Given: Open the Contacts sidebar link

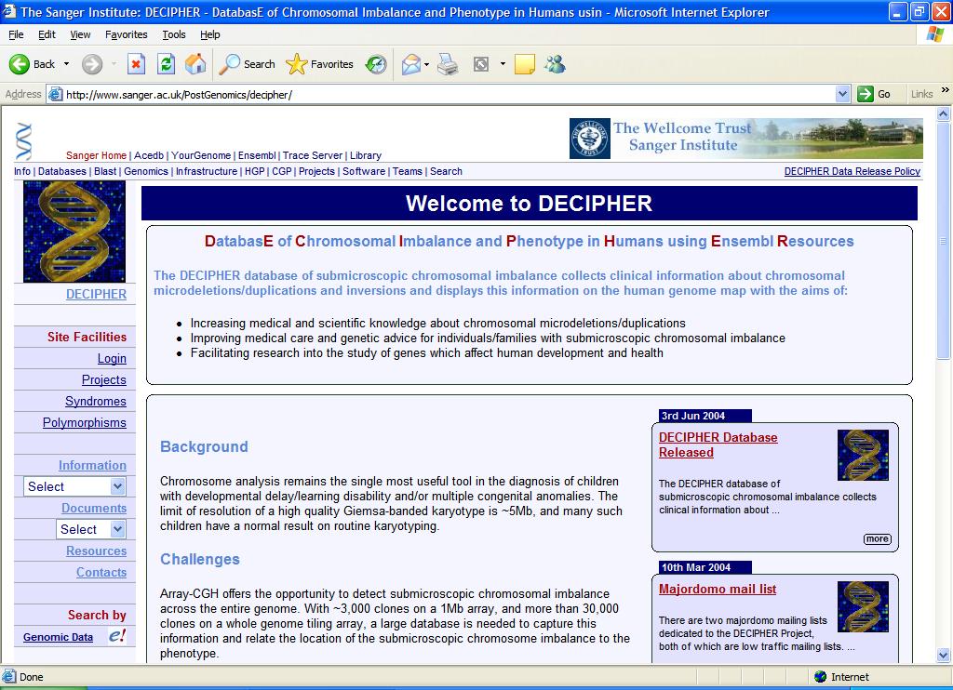Looking at the screenshot, I should click(x=101, y=572).
